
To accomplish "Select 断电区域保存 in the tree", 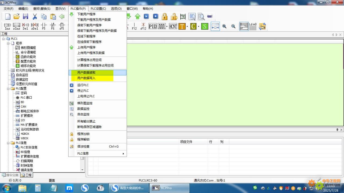I will coord(30,111).
